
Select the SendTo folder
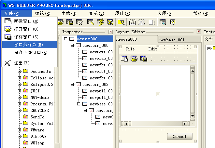click(x=37, y=117)
